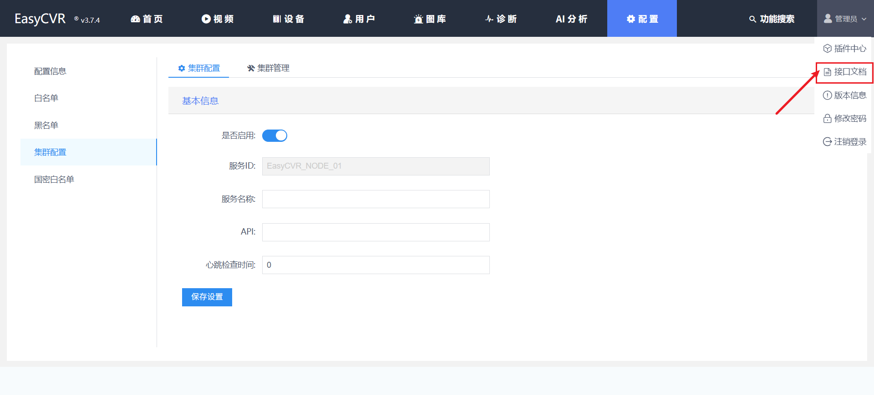Click the play icon next to 视频

tap(206, 19)
